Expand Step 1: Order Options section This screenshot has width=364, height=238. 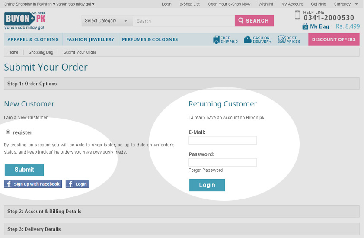182,84
